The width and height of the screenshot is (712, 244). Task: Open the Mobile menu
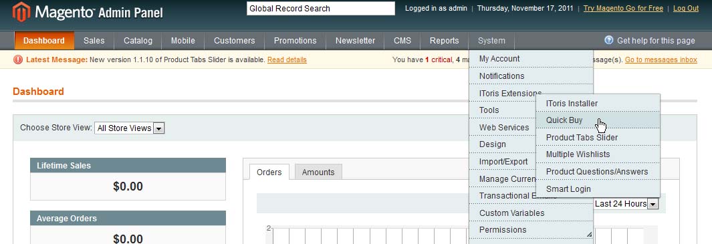pyautogui.click(x=183, y=40)
